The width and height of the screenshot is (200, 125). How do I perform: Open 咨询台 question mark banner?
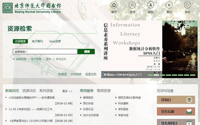click(174, 100)
